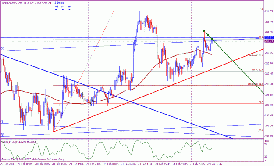Click the M5 timeframe arrow indicator
Image resolution: width=274 pixels, height=166 pixels.
pyautogui.click(x=56, y=9)
